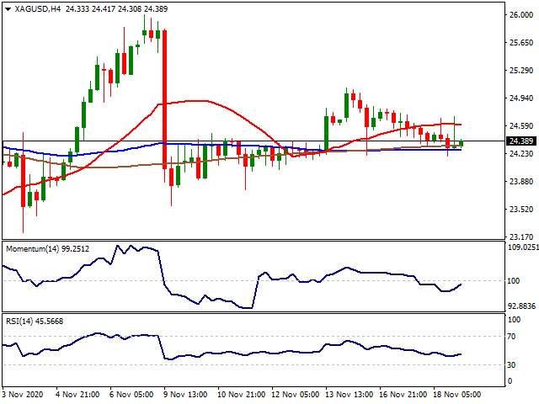Click the 23.170 price axis label
Viewport: 539px width, 404px height.
click(x=521, y=237)
